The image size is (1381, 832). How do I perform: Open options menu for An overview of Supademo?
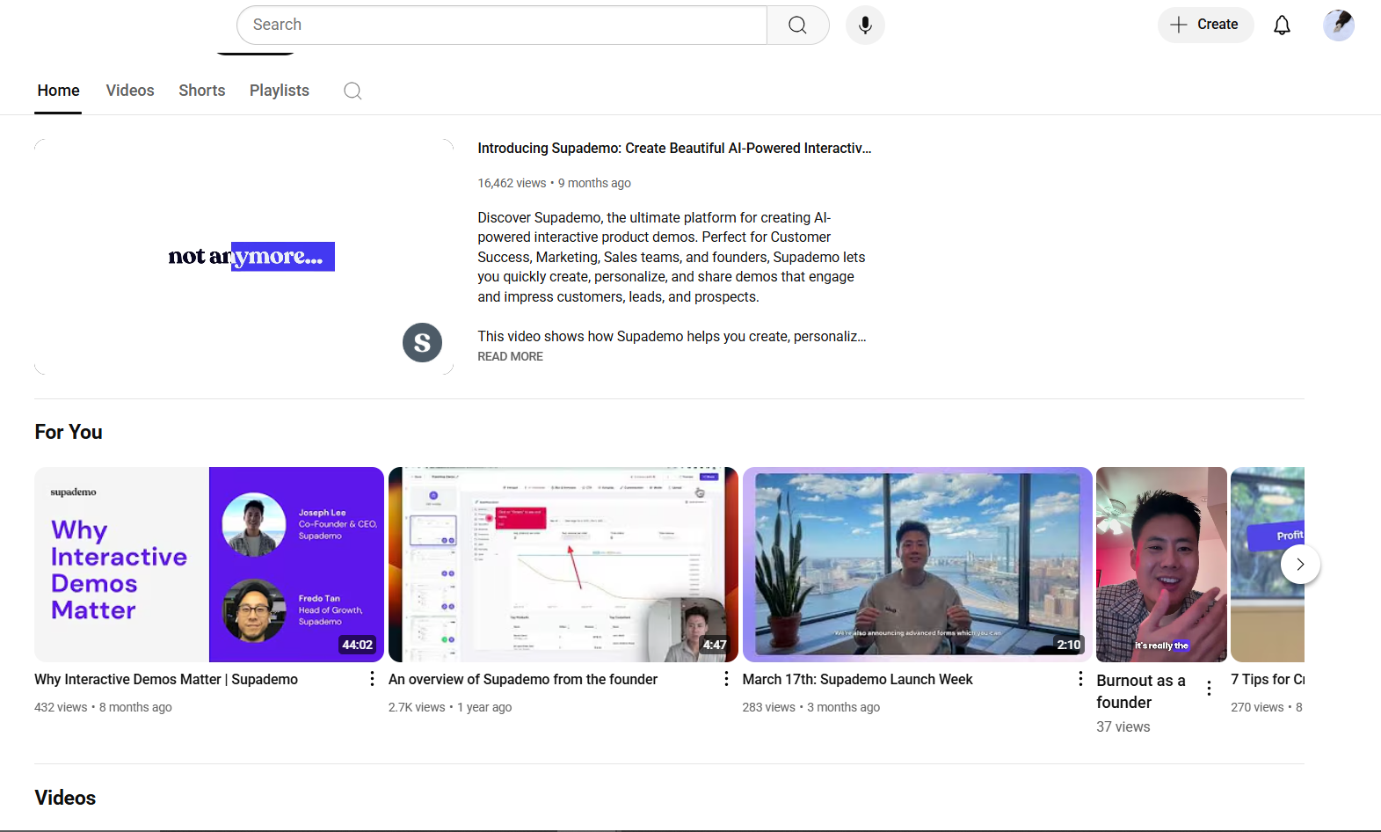pos(726,679)
